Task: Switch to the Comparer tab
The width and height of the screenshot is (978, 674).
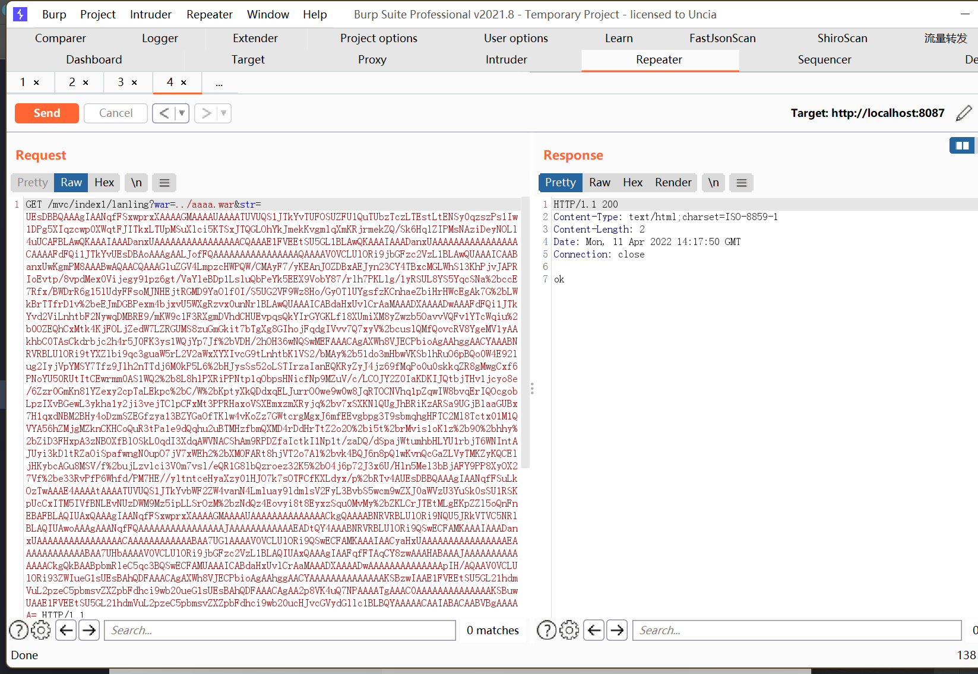Action: [x=61, y=38]
